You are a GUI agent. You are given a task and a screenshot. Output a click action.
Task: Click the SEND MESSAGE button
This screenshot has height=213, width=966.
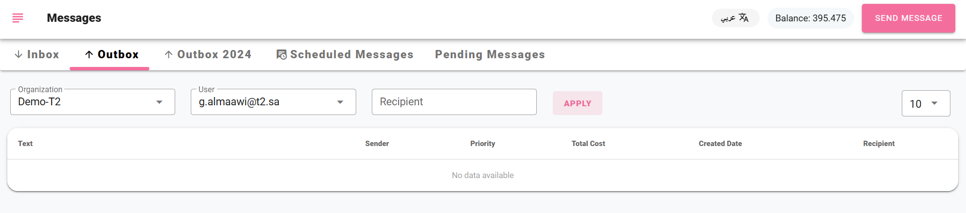(908, 18)
